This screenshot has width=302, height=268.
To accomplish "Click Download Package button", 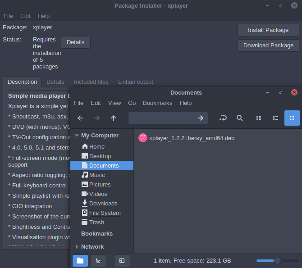I will (268, 45).
